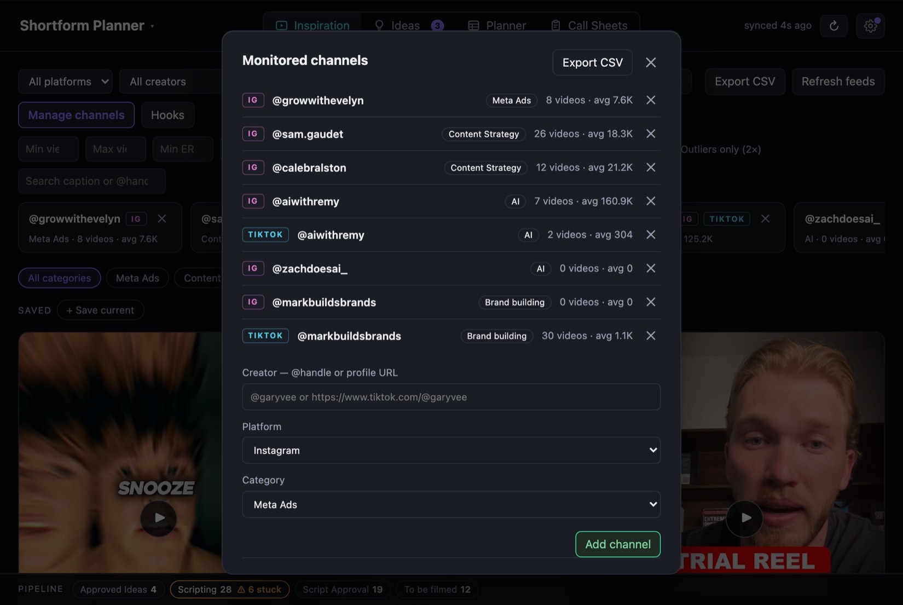Select Meta Ads category filter chip
This screenshot has width=903, height=605.
pos(137,278)
